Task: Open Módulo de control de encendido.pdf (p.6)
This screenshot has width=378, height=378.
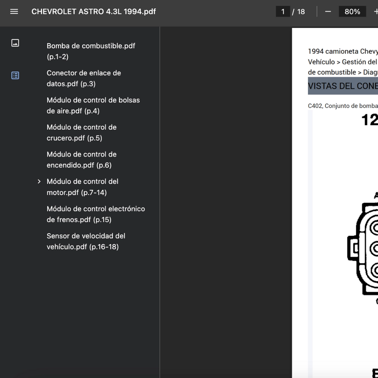Action: click(x=82, y=160)
